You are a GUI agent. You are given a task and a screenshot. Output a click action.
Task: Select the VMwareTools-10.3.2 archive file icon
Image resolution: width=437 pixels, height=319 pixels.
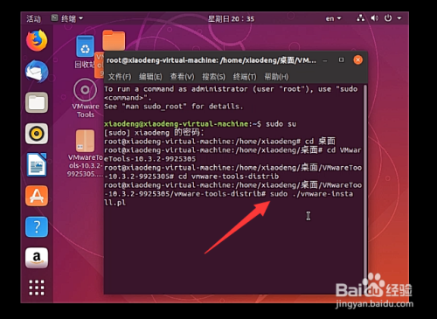[x=85, y=141]
